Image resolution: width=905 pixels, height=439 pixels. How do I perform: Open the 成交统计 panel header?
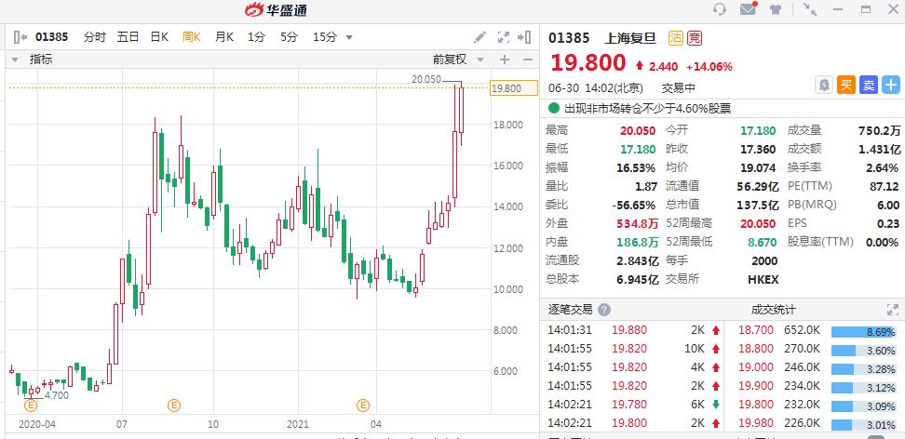tap(774, 310)
